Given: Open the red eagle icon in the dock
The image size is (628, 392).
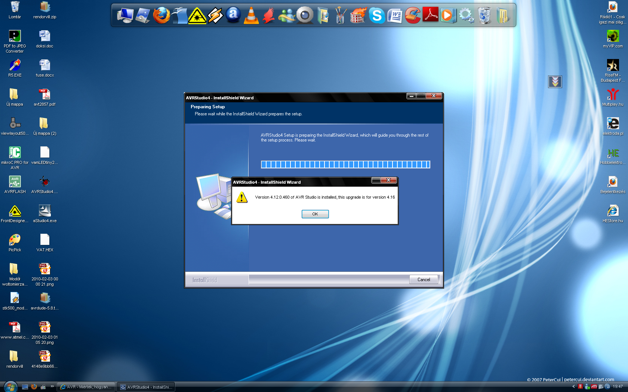Looking at the screenshot, I should tap(269, 16).
